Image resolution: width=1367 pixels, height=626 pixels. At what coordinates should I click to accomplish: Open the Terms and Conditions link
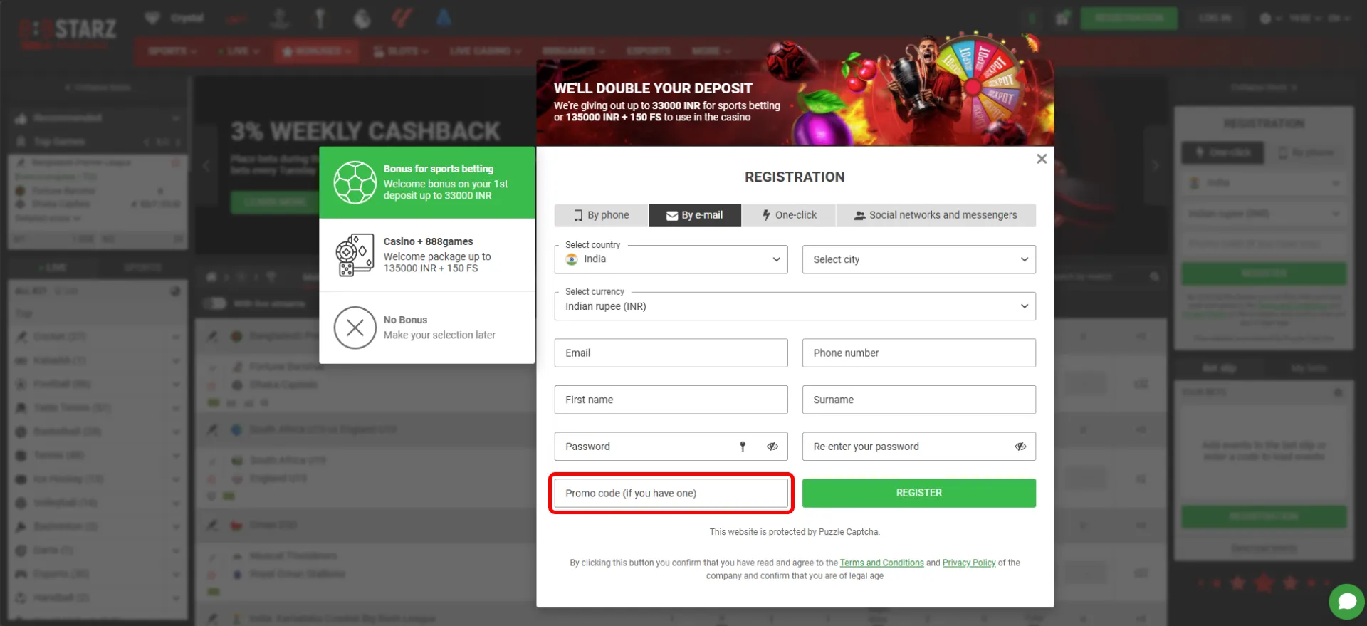[881, 563]
